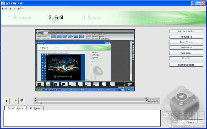Go to the 1. Record step

(x=20, y=17)
